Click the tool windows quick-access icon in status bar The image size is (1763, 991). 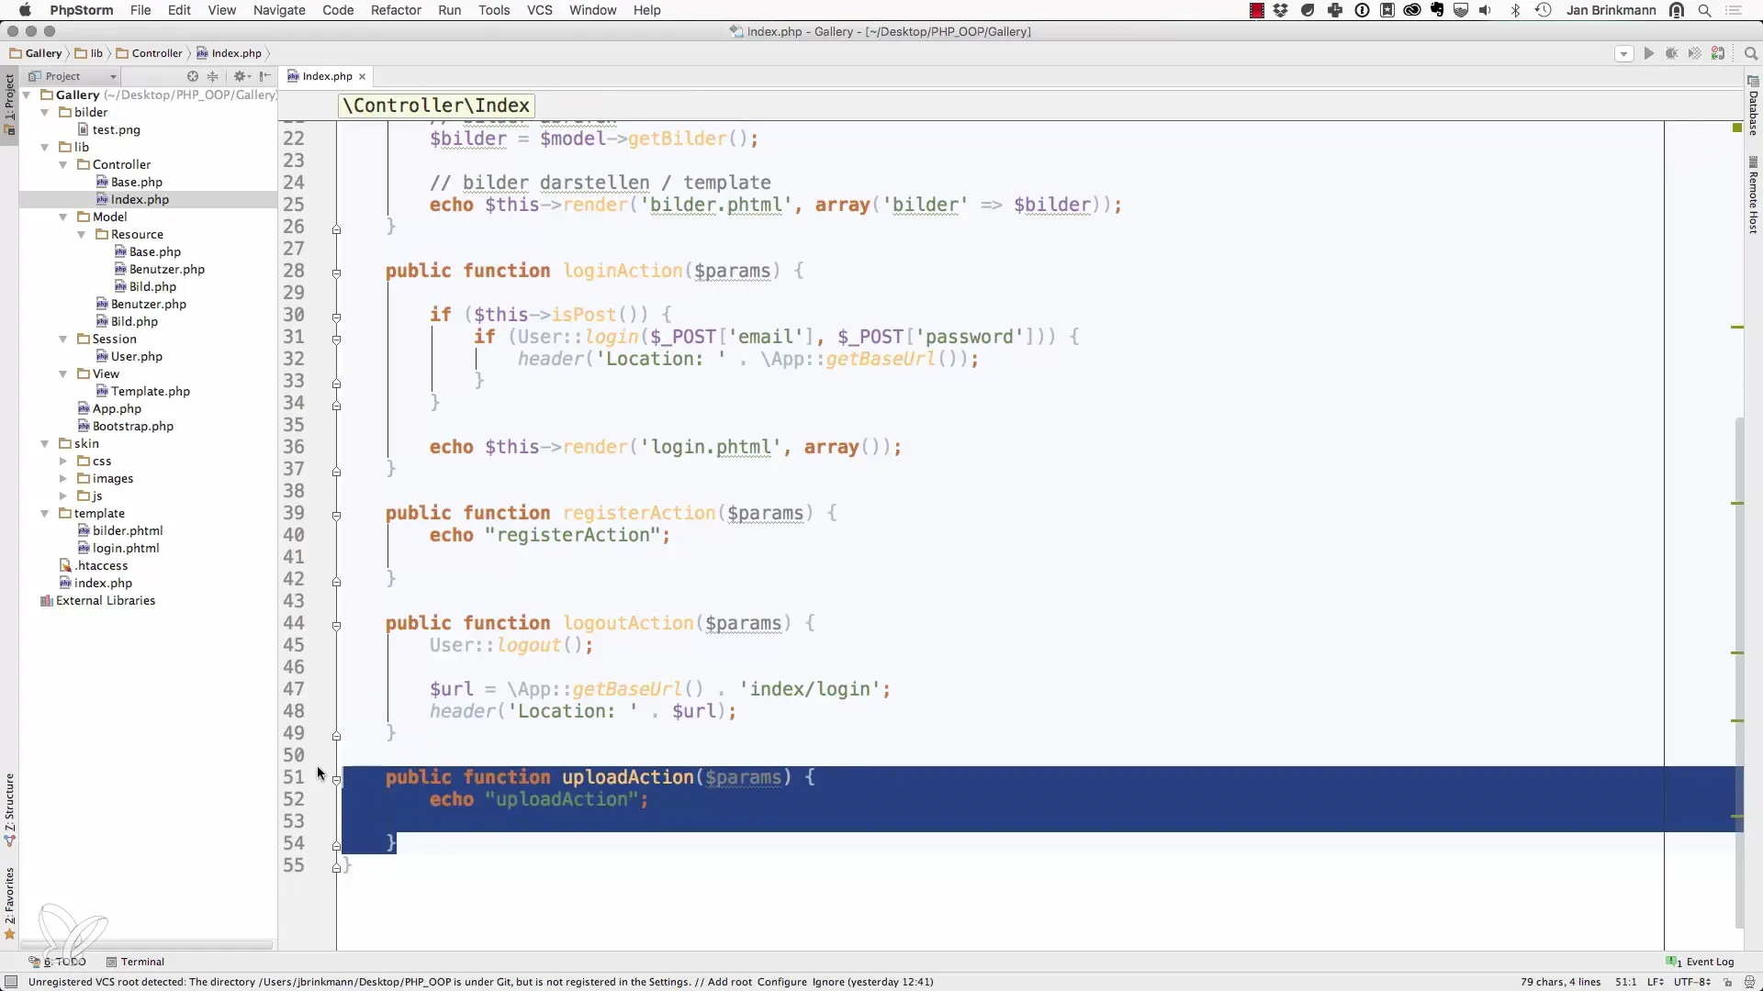(11, 982)
